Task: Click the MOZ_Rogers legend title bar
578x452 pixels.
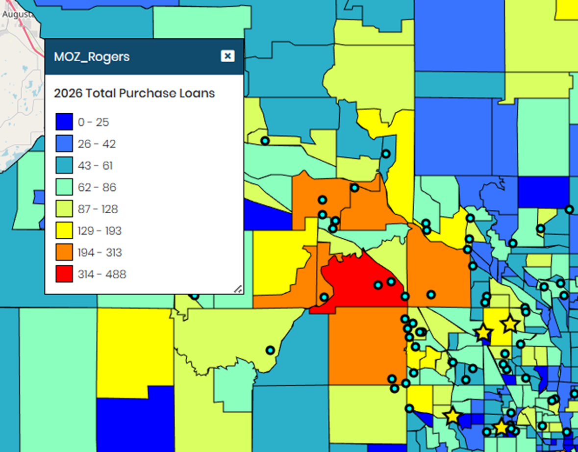Action: pyautogui.click(x=144, y=57)
